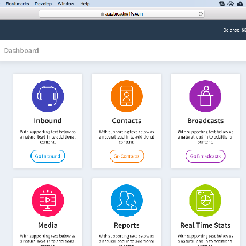The width and height of the screenshot is (246, 246).
Task: Click the pink Media monitor icon
Action: point(48,201)
